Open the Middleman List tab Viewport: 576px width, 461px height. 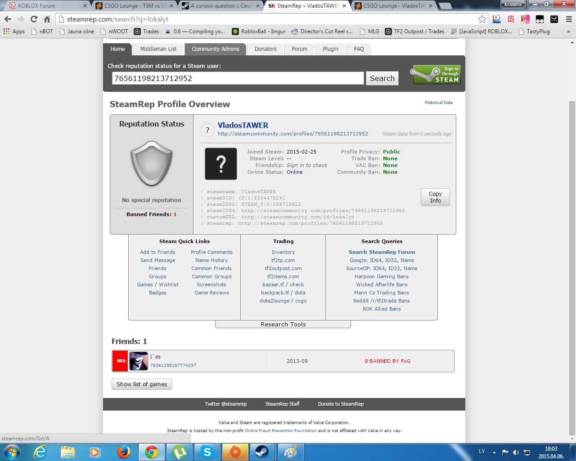158,49
